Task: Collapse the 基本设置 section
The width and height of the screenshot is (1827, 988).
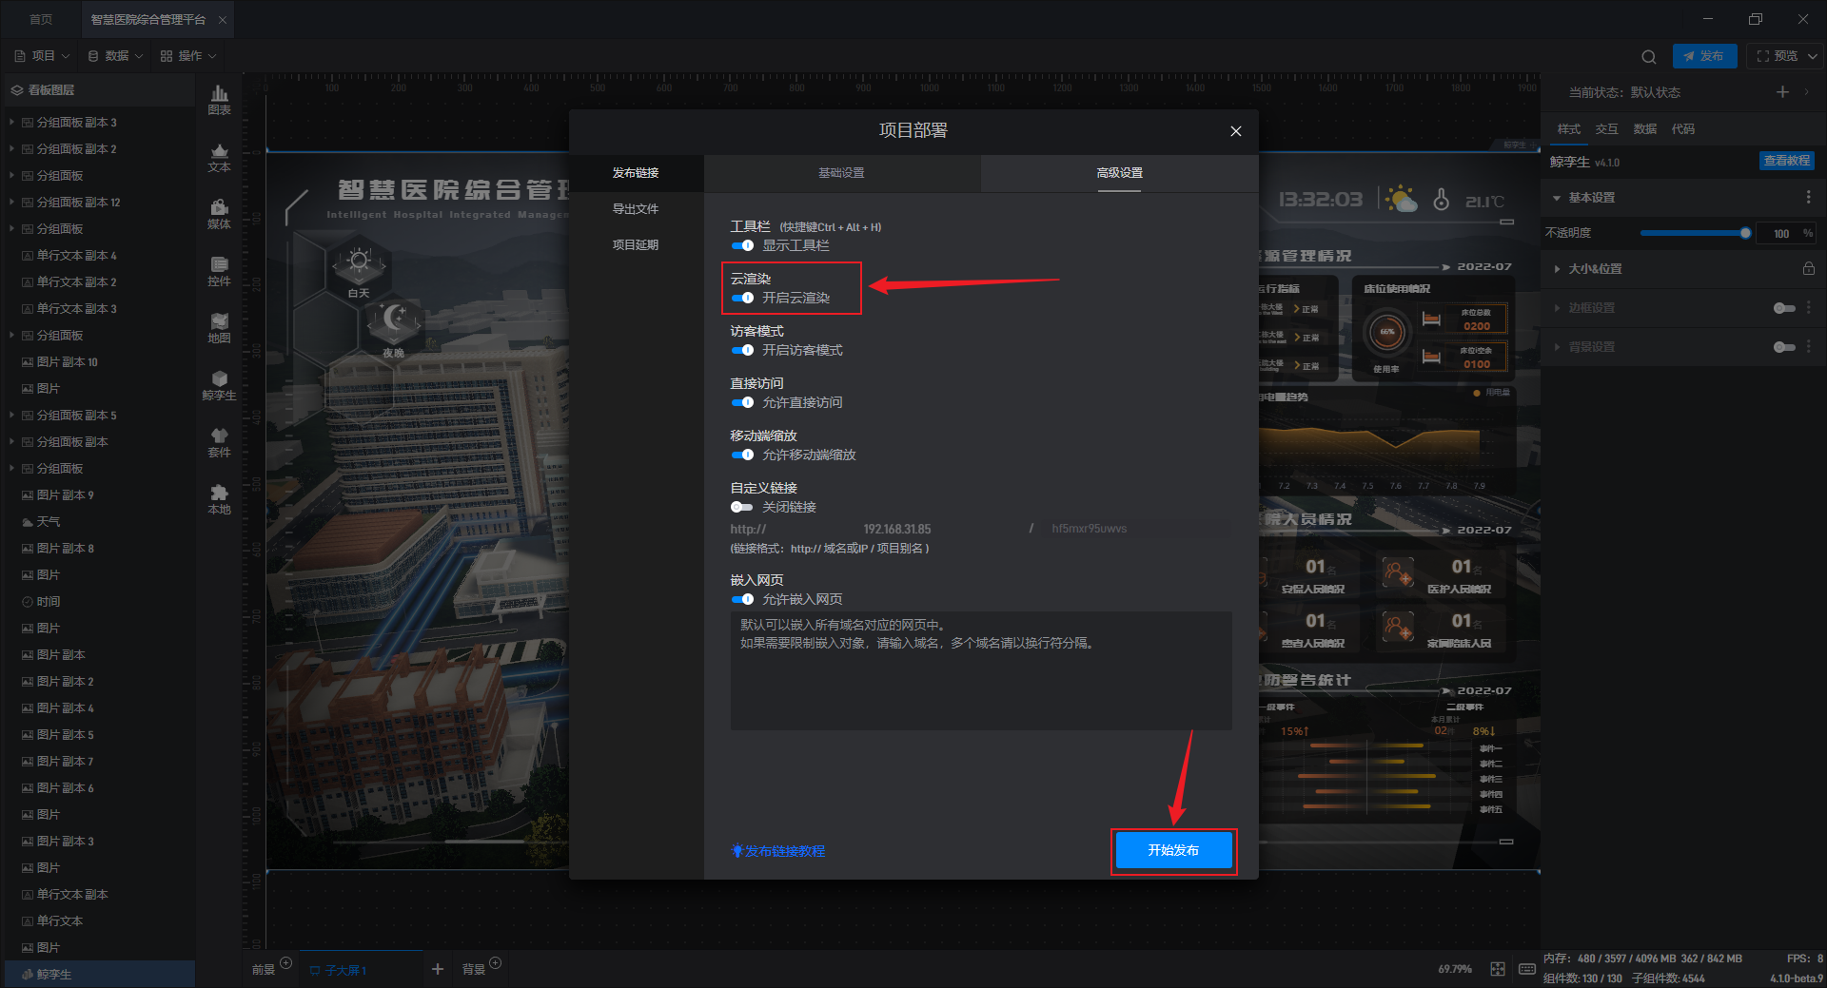Action: pyautogui.click(x=1557, y=198)
